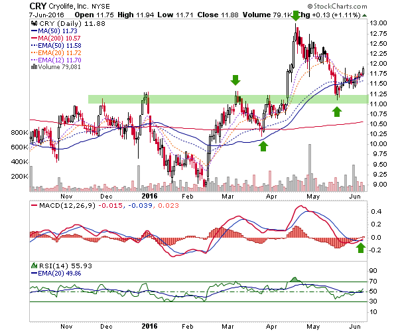Viewport: 398px width, 332px height.
Task: Click the MACD histogram value 0.023
Action: (168, 205)
